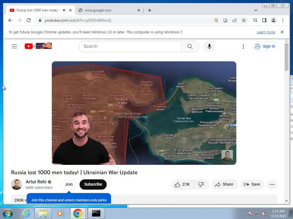This screenshot has height=219, width=293.
Task: Open the media control icon in Chrome toolbar
Action: [255, 20]
